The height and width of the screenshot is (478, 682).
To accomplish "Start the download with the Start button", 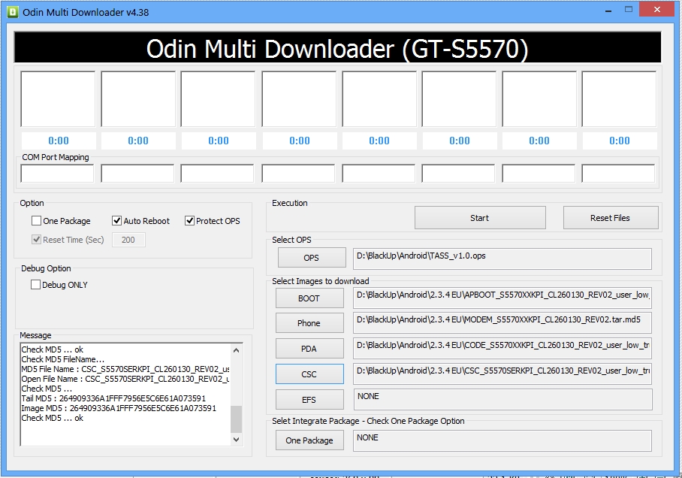I will (x=480, y=218).
